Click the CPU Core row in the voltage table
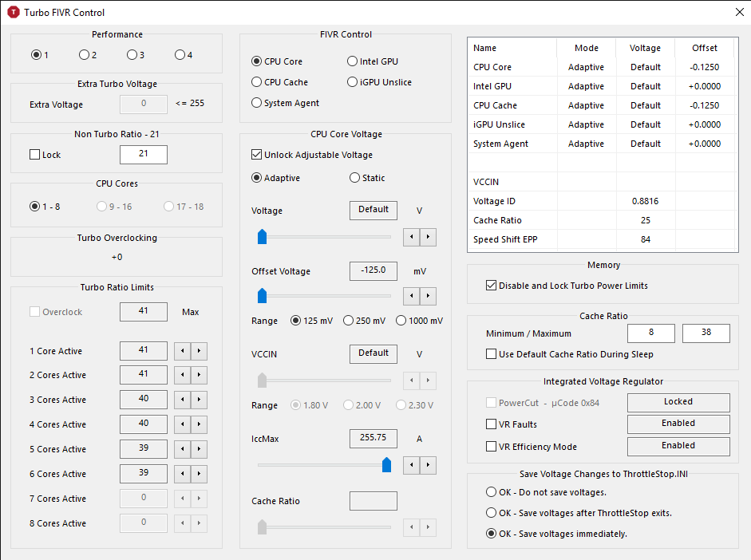Screen dimensions: 751x560 coord(602,67)
